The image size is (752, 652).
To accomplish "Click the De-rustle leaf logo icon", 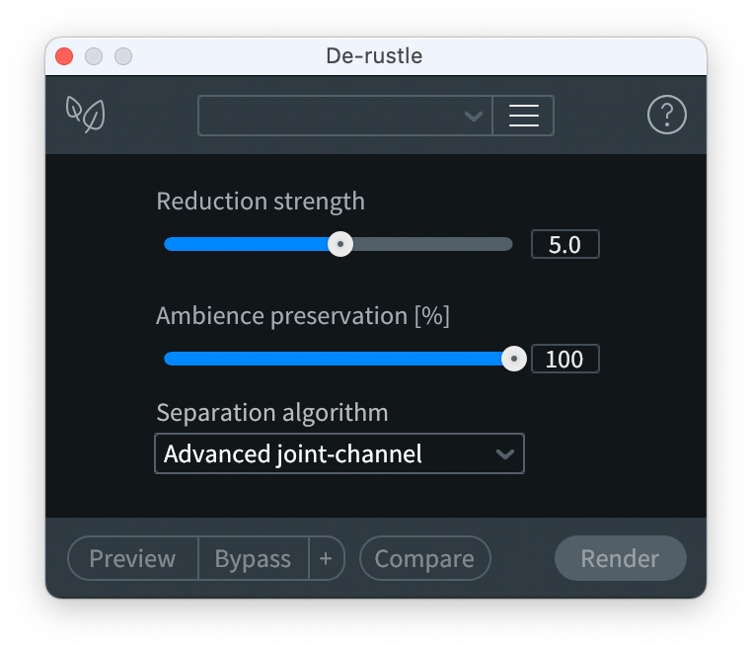I will coord(86,115).
